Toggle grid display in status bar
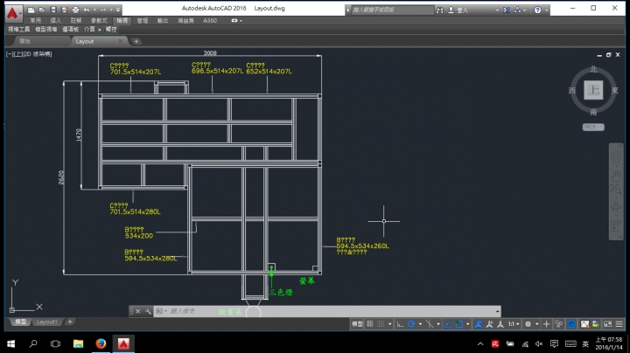 coord(369,323)
